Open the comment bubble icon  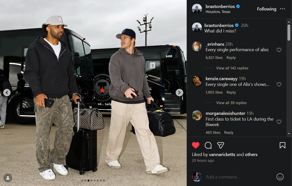(x=208, y=145)
